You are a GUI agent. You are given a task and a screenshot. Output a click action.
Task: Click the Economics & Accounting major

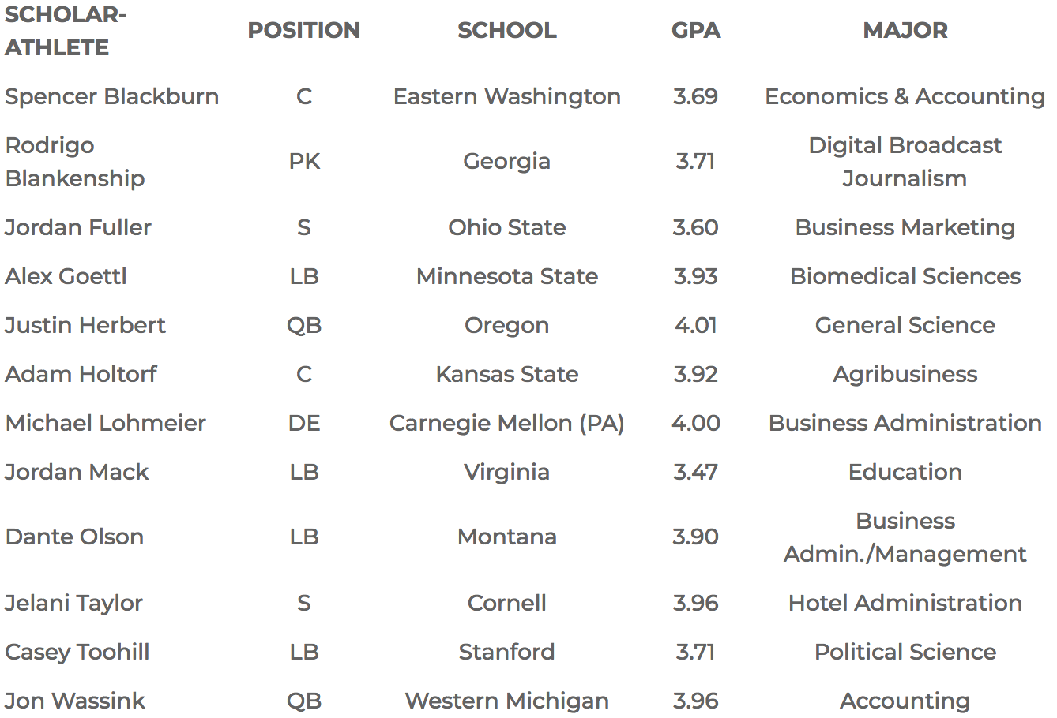click(x=905, y=96)
